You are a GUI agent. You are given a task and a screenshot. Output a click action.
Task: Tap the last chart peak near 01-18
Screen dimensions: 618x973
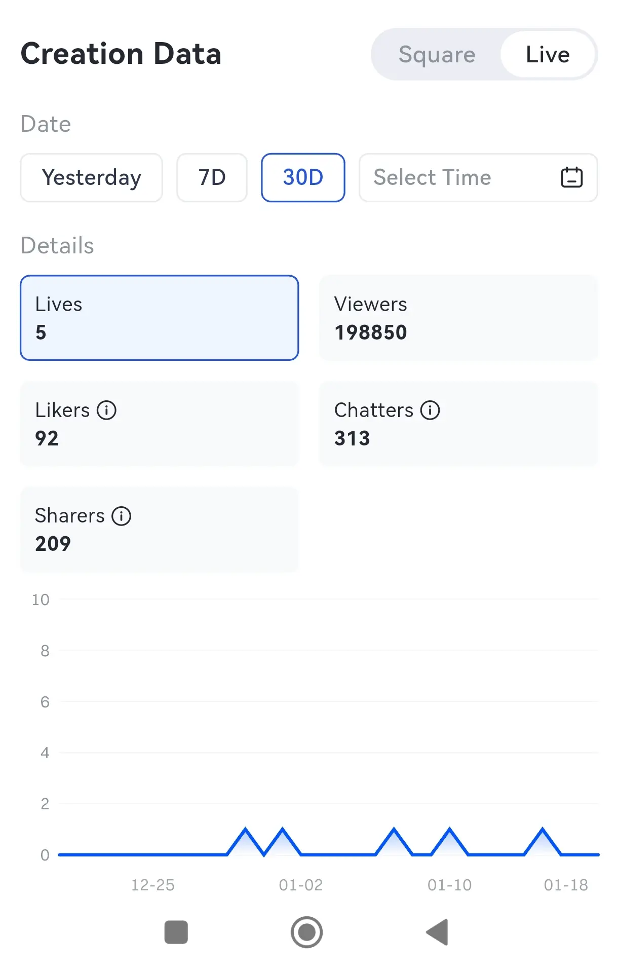pyautogui.click(x=543, y=830)
